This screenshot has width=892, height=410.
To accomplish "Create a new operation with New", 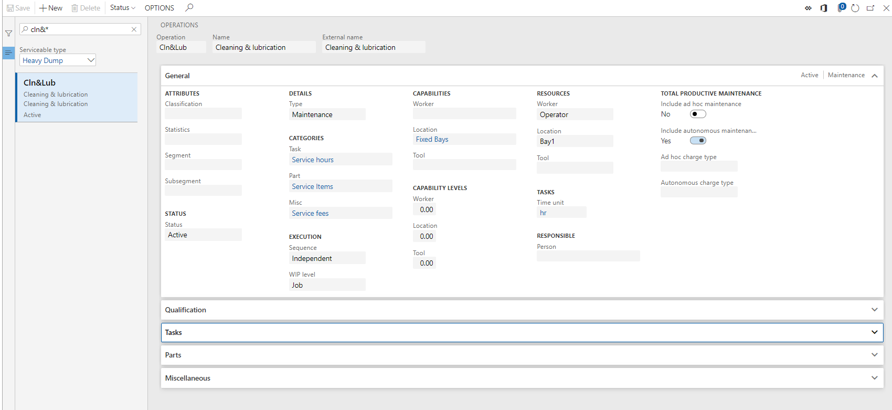I will (x=51, y=8).
